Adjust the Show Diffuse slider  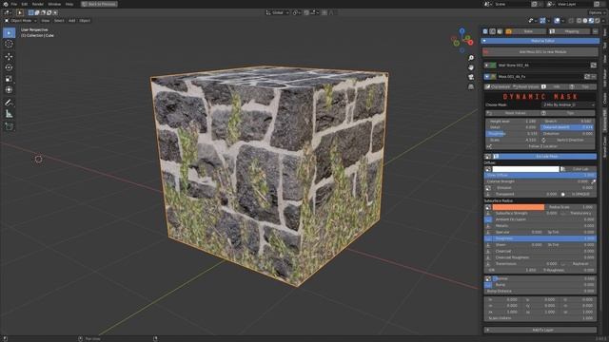[540, 175]
